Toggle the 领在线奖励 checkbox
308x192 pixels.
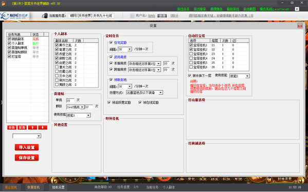140,102
